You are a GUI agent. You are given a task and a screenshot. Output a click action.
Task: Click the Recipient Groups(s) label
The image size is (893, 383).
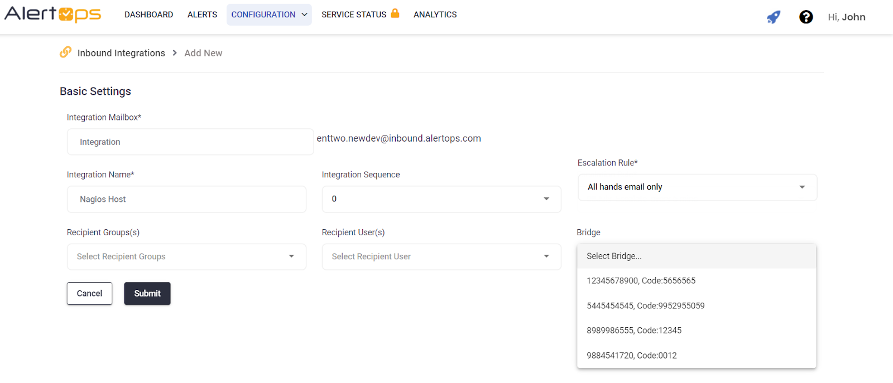coord(103,232)
